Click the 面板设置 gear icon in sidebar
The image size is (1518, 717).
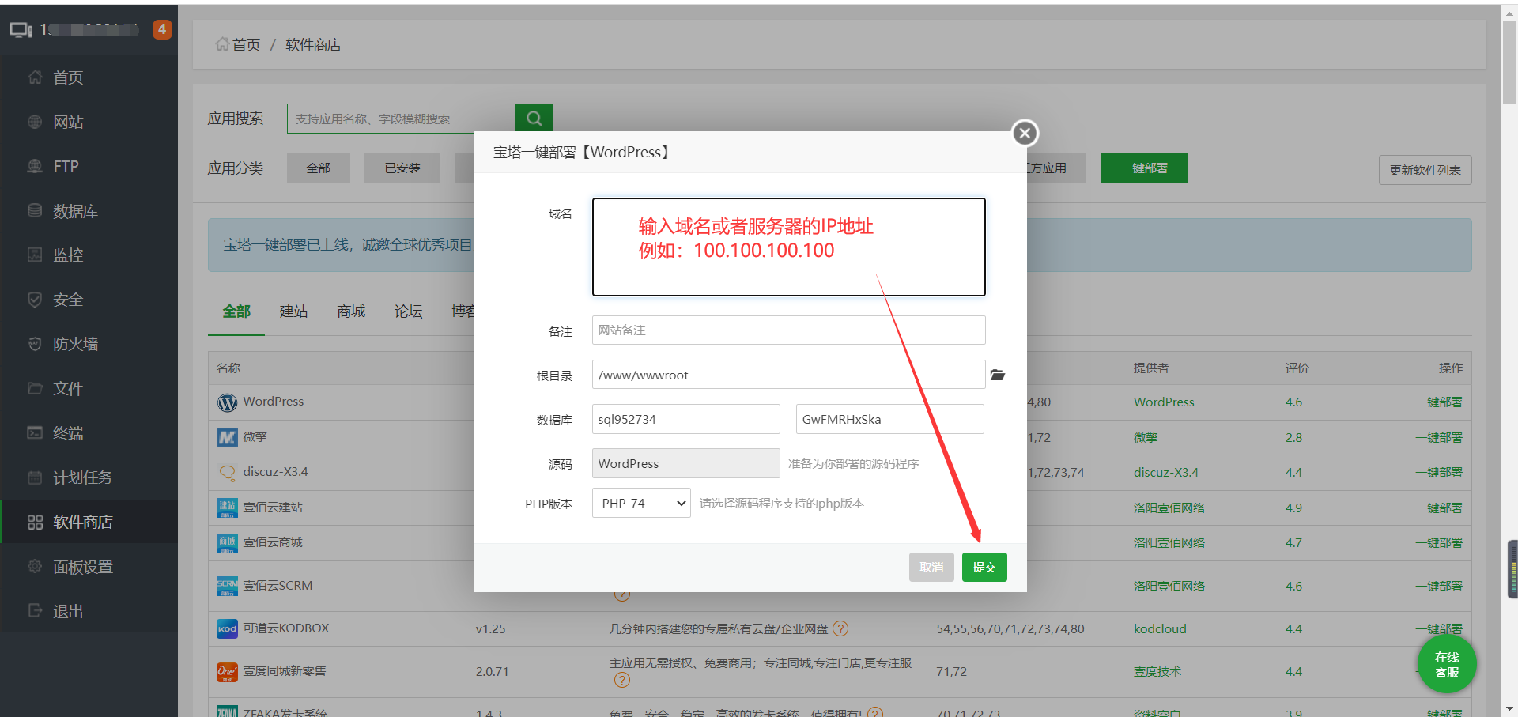tap(35, 566)
